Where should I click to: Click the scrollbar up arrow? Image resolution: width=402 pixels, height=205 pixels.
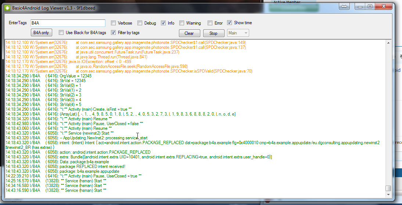tap(388, 43)
